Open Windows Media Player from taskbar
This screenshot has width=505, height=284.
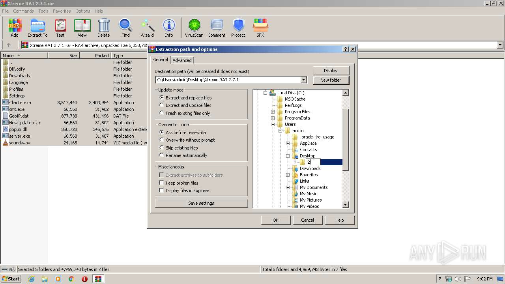[x=58, y=279]
